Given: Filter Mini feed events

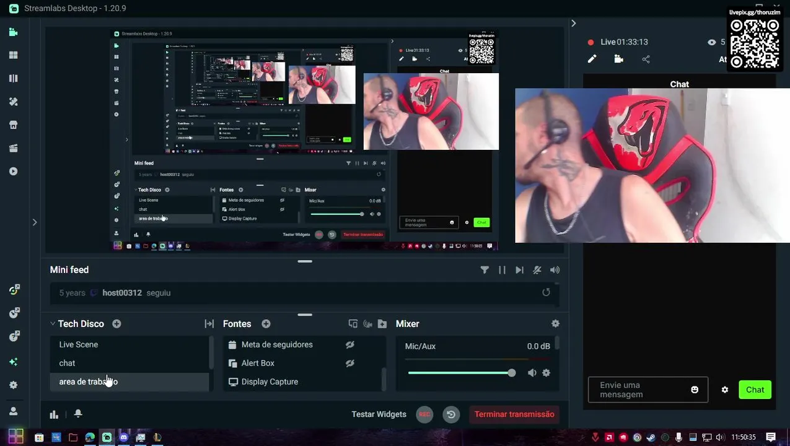Looking at the screenshot, I should pyautogui.click(x=485, y=270).
